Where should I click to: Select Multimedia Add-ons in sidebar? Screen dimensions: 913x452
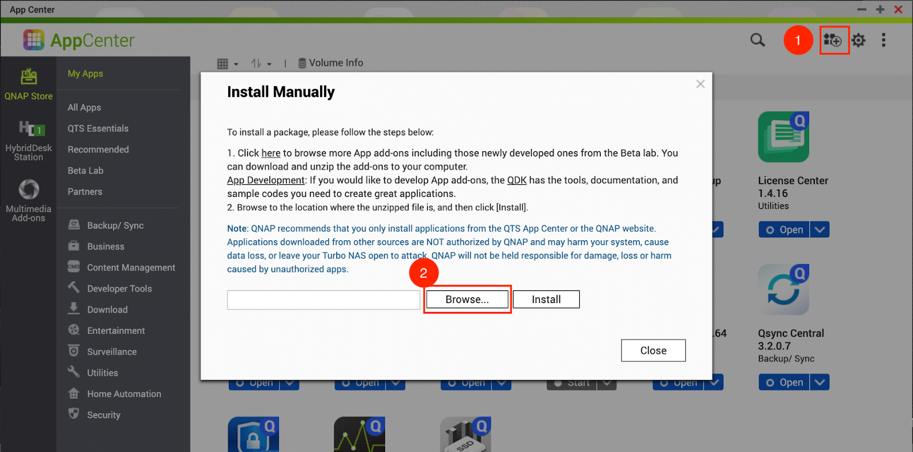point(29,200)
